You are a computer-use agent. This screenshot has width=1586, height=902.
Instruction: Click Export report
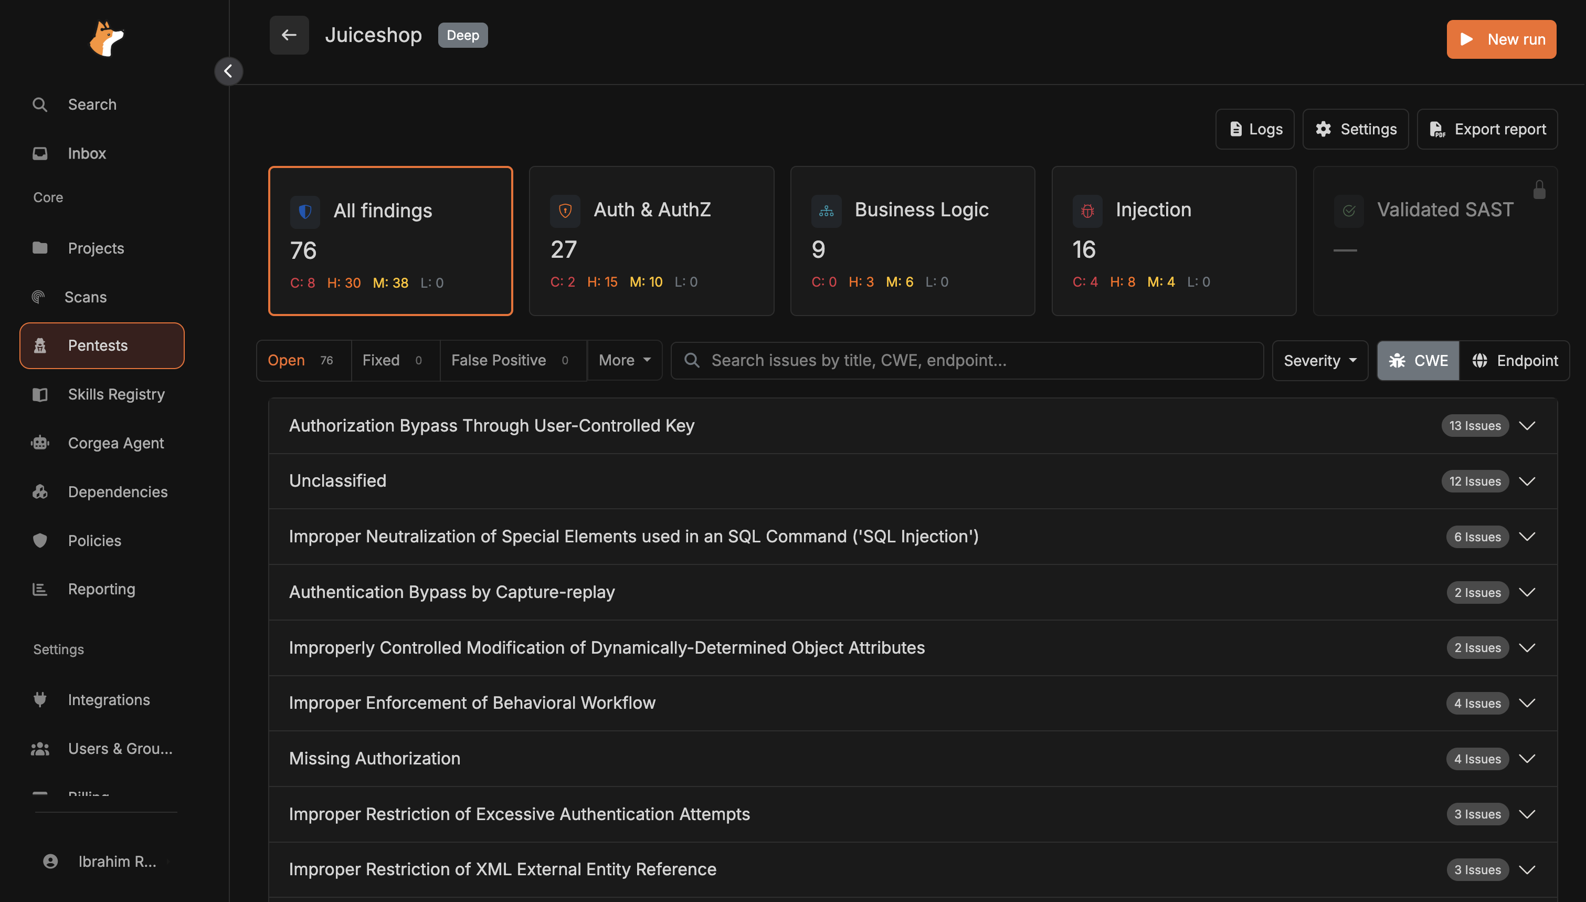click(x=1487, y=129)
